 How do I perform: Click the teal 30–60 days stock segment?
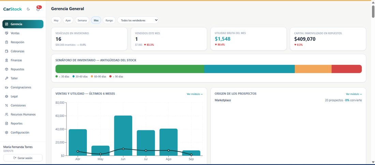250,69
